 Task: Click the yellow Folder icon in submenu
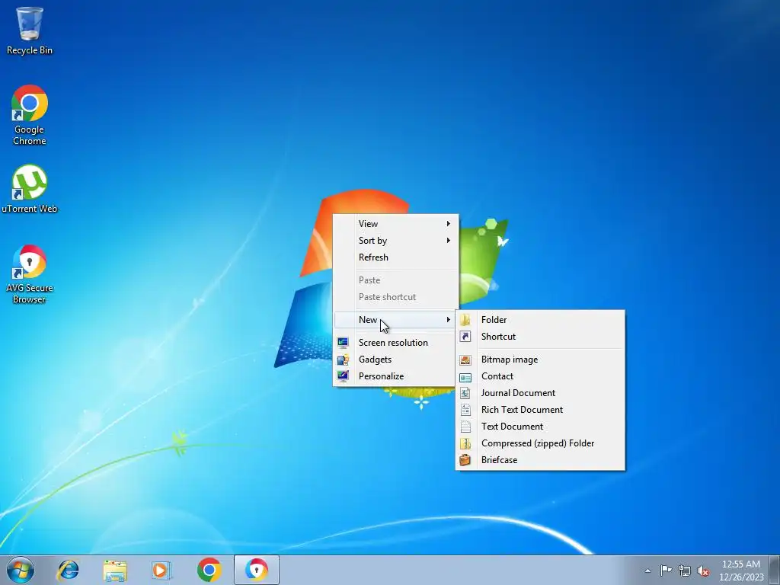(465, 320)
